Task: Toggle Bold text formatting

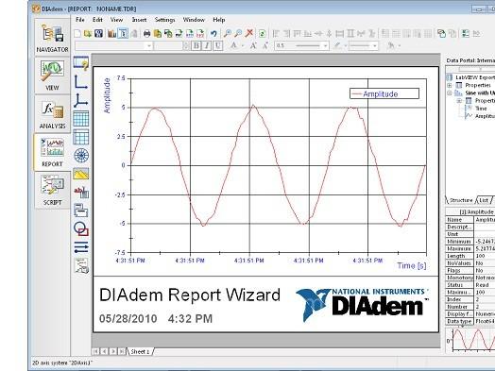Action: pyautogui.click(x=196, y=45)
